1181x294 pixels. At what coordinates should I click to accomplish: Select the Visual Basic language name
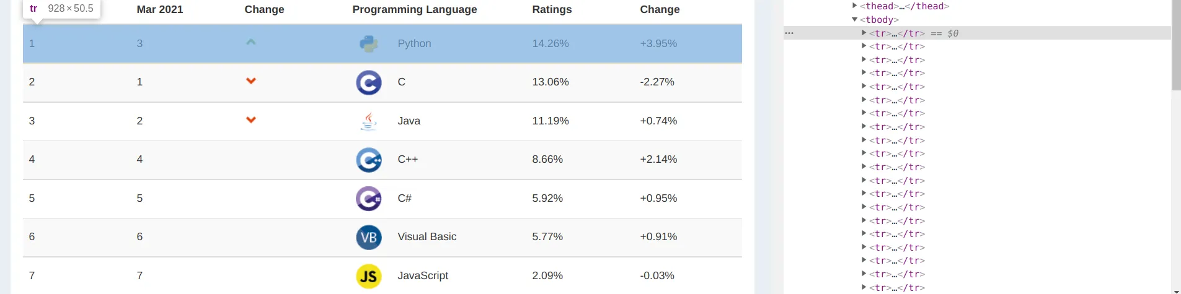click(x=427, y=236)
